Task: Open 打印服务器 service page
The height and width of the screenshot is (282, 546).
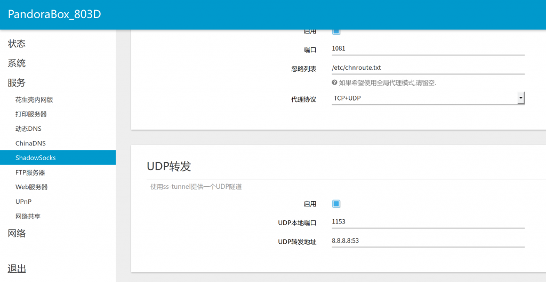Action: pos(31,114)
